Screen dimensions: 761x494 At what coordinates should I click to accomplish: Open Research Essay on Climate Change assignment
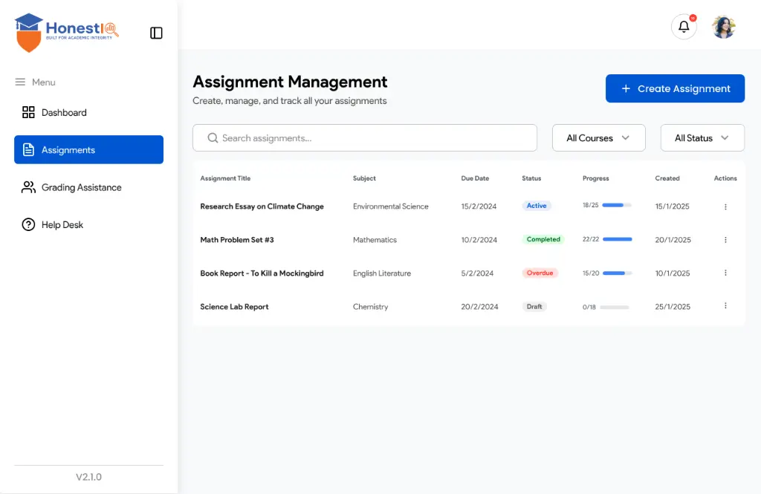pos(262,207)
